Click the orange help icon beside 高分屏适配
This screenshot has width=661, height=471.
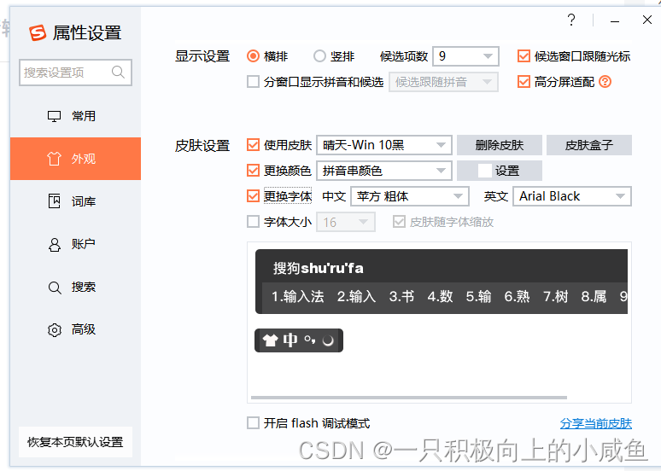coord(605,82)
